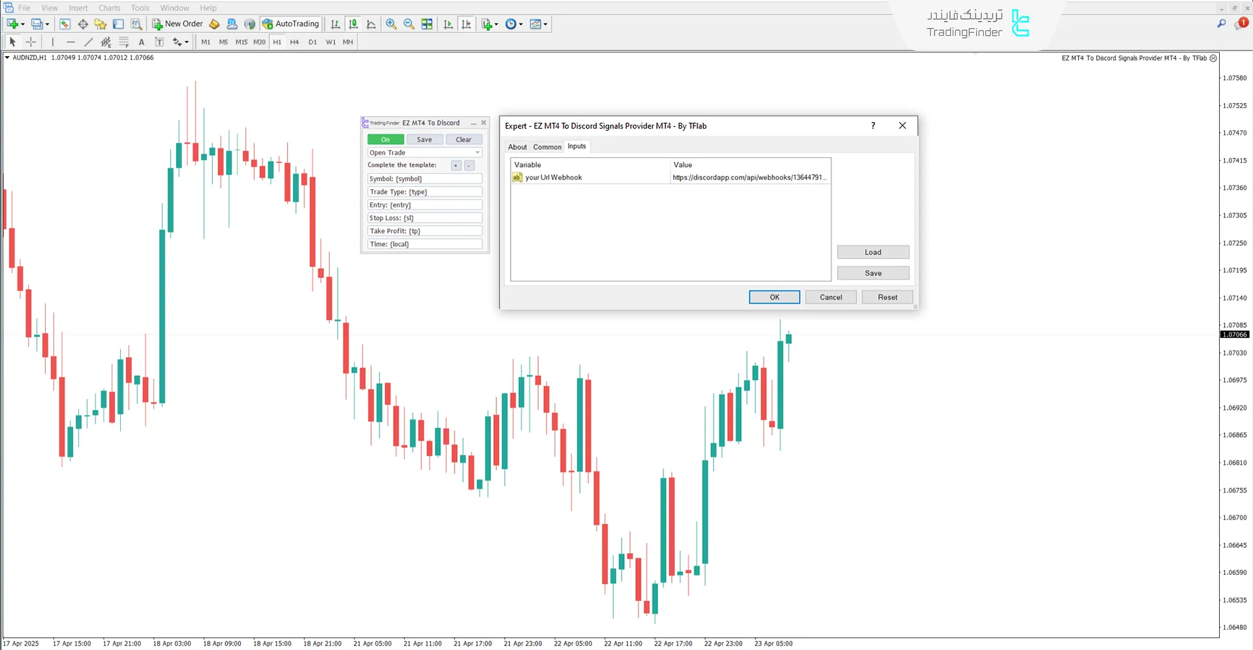This screenshot has height=650, width=1253.
Task: Select the Text Label tool
Action: [159, 42]
